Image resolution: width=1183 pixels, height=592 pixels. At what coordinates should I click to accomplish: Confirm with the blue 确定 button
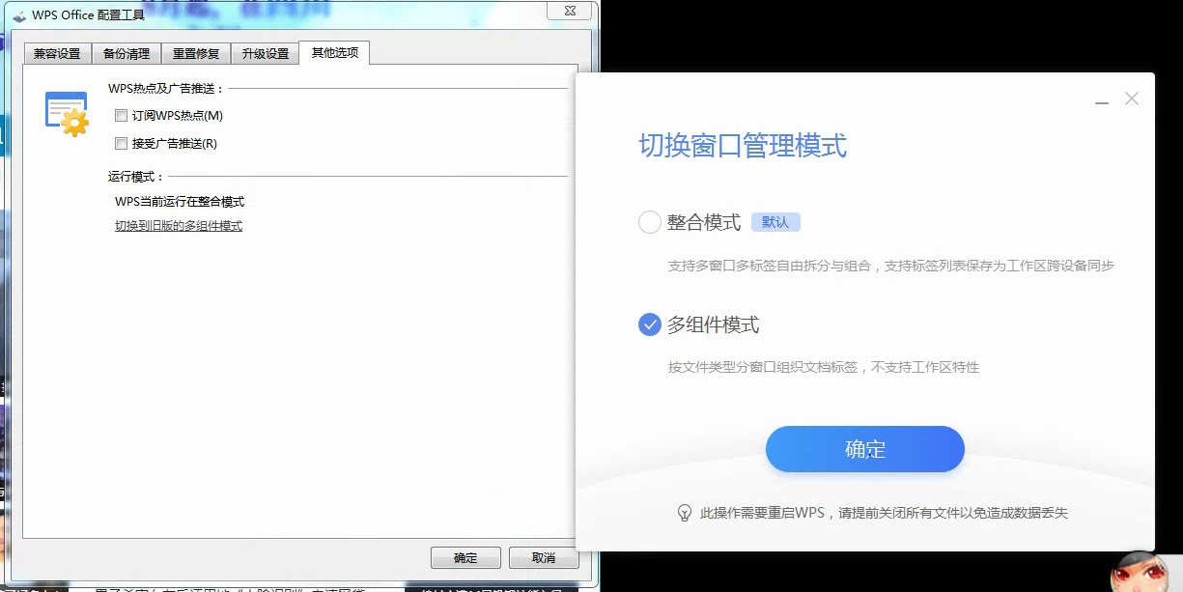point(865,449)
